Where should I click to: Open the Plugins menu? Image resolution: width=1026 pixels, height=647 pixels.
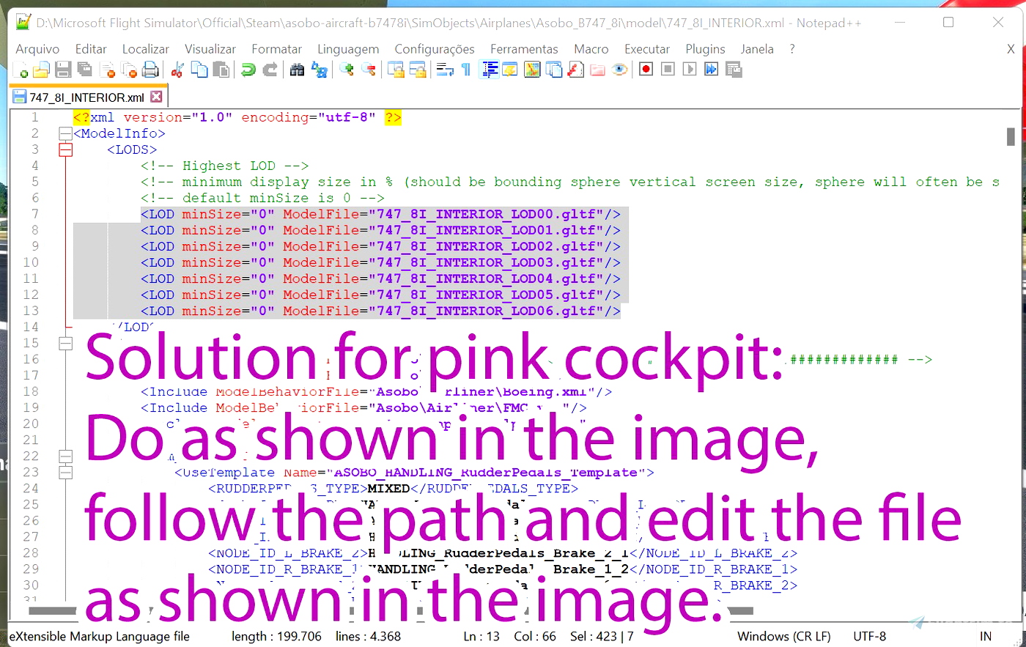tap(705, 49)
